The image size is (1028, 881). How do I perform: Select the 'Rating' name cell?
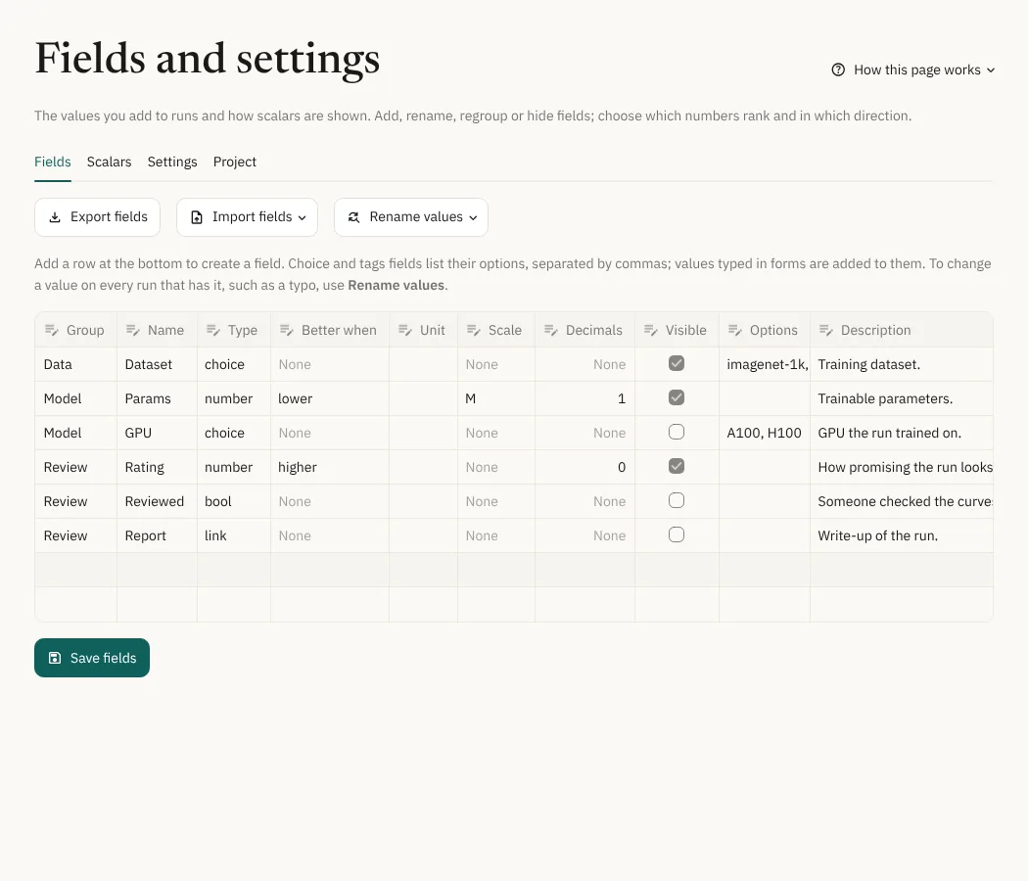[x=158, y=467]
